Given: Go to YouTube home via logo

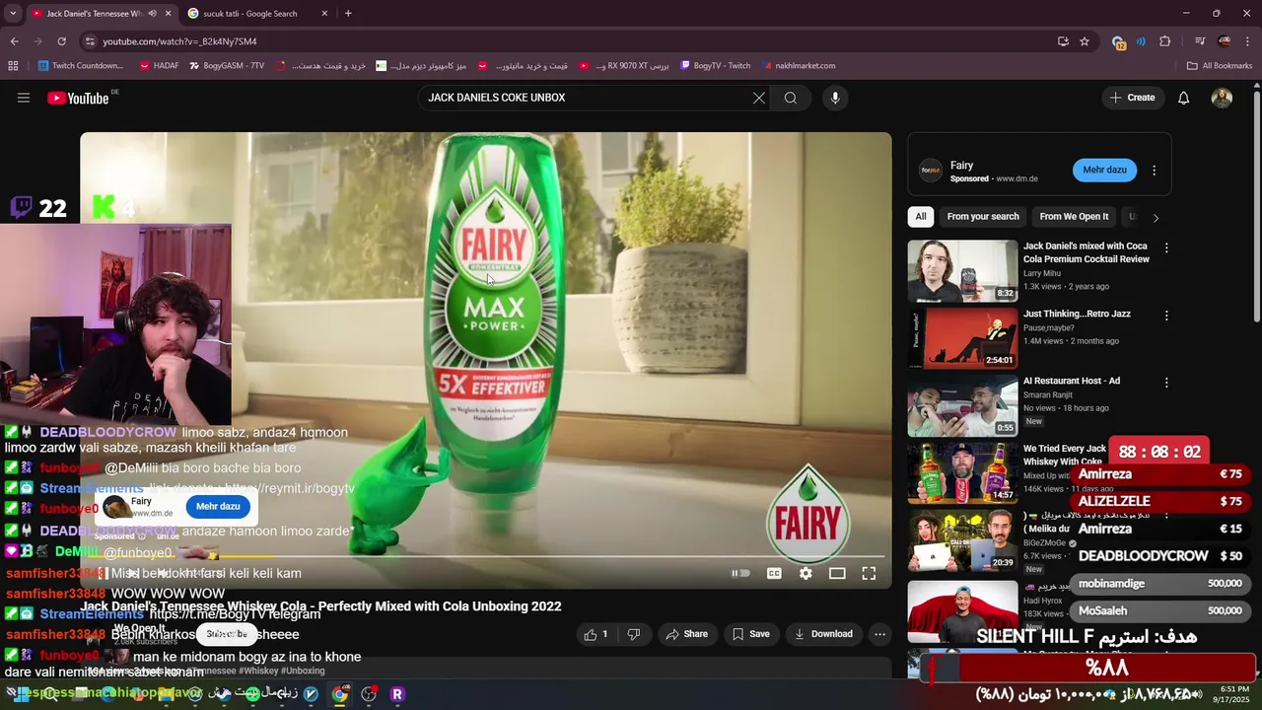Looking at the screenshot, I should 78,98.
